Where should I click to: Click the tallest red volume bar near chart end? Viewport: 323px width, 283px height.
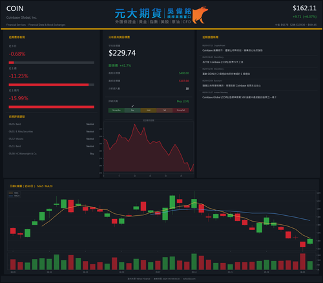point(303,262)
